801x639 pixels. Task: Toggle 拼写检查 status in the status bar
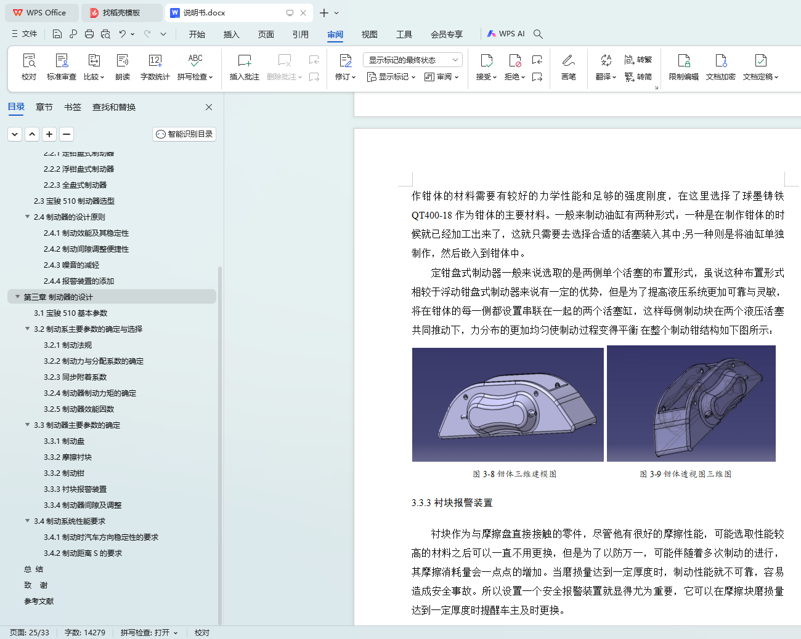click(x=148, y=632)
